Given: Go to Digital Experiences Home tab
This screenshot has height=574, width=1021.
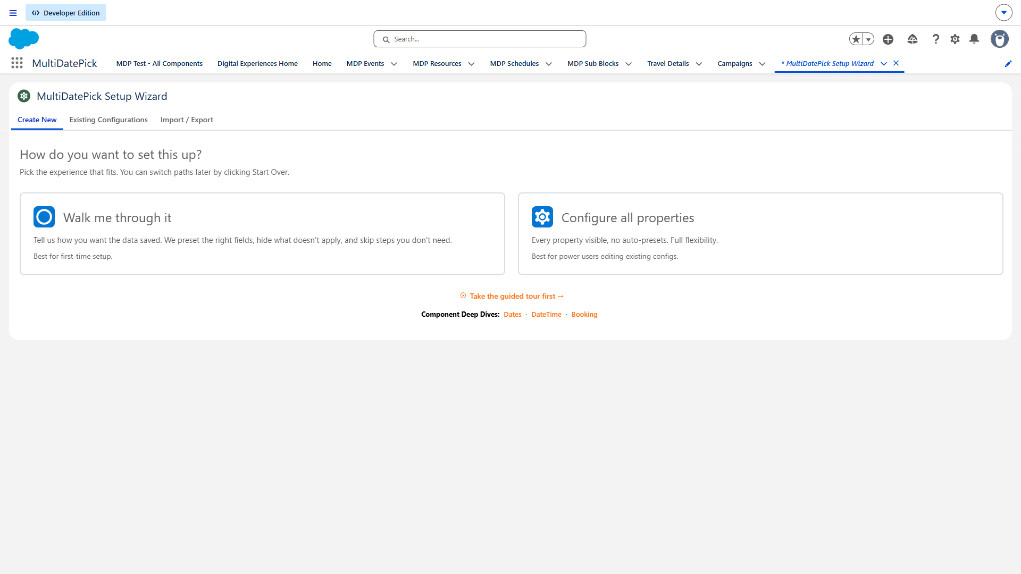Looking at the screenshot, I should point(257,63).
